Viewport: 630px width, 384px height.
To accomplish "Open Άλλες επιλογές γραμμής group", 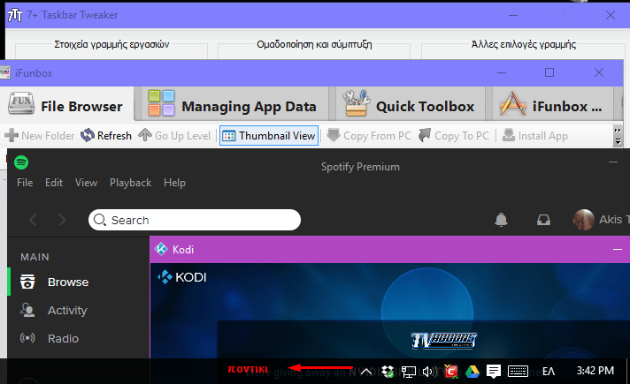I will click(x=524, y=44).
